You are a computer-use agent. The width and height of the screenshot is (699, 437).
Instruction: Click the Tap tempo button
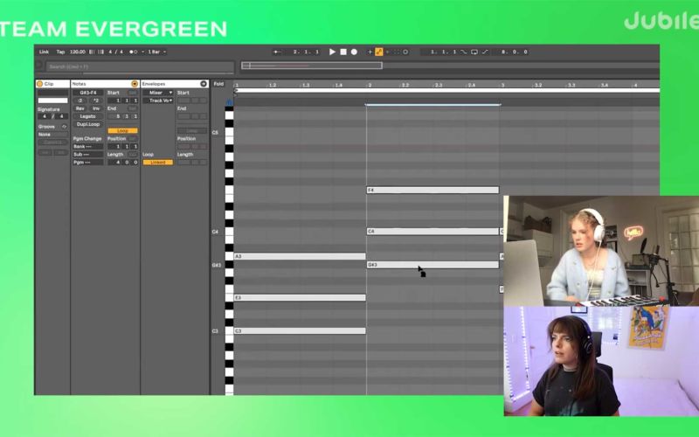[60, 52]
